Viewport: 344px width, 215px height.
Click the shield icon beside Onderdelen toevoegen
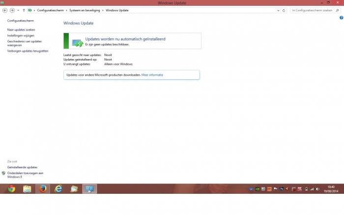[x=3, y=173]
